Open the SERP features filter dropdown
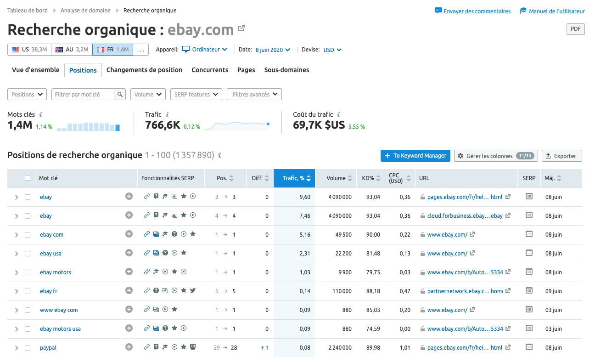This screenshot has height=357, width=595. click(196, 94)
